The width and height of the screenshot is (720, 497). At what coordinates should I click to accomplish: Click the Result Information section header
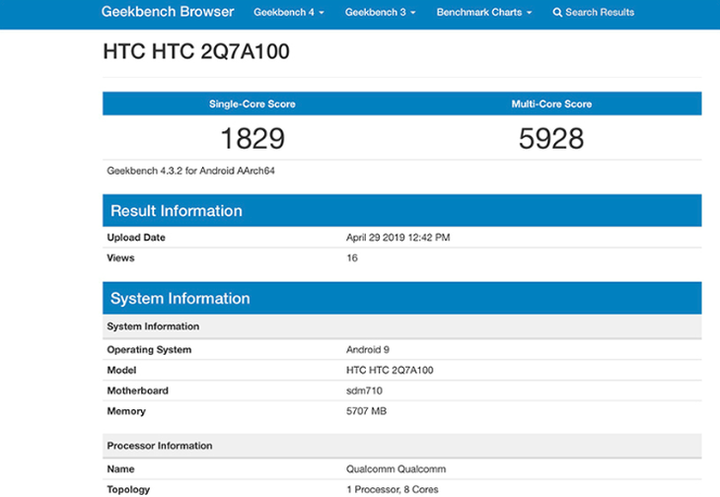[401, 211]
